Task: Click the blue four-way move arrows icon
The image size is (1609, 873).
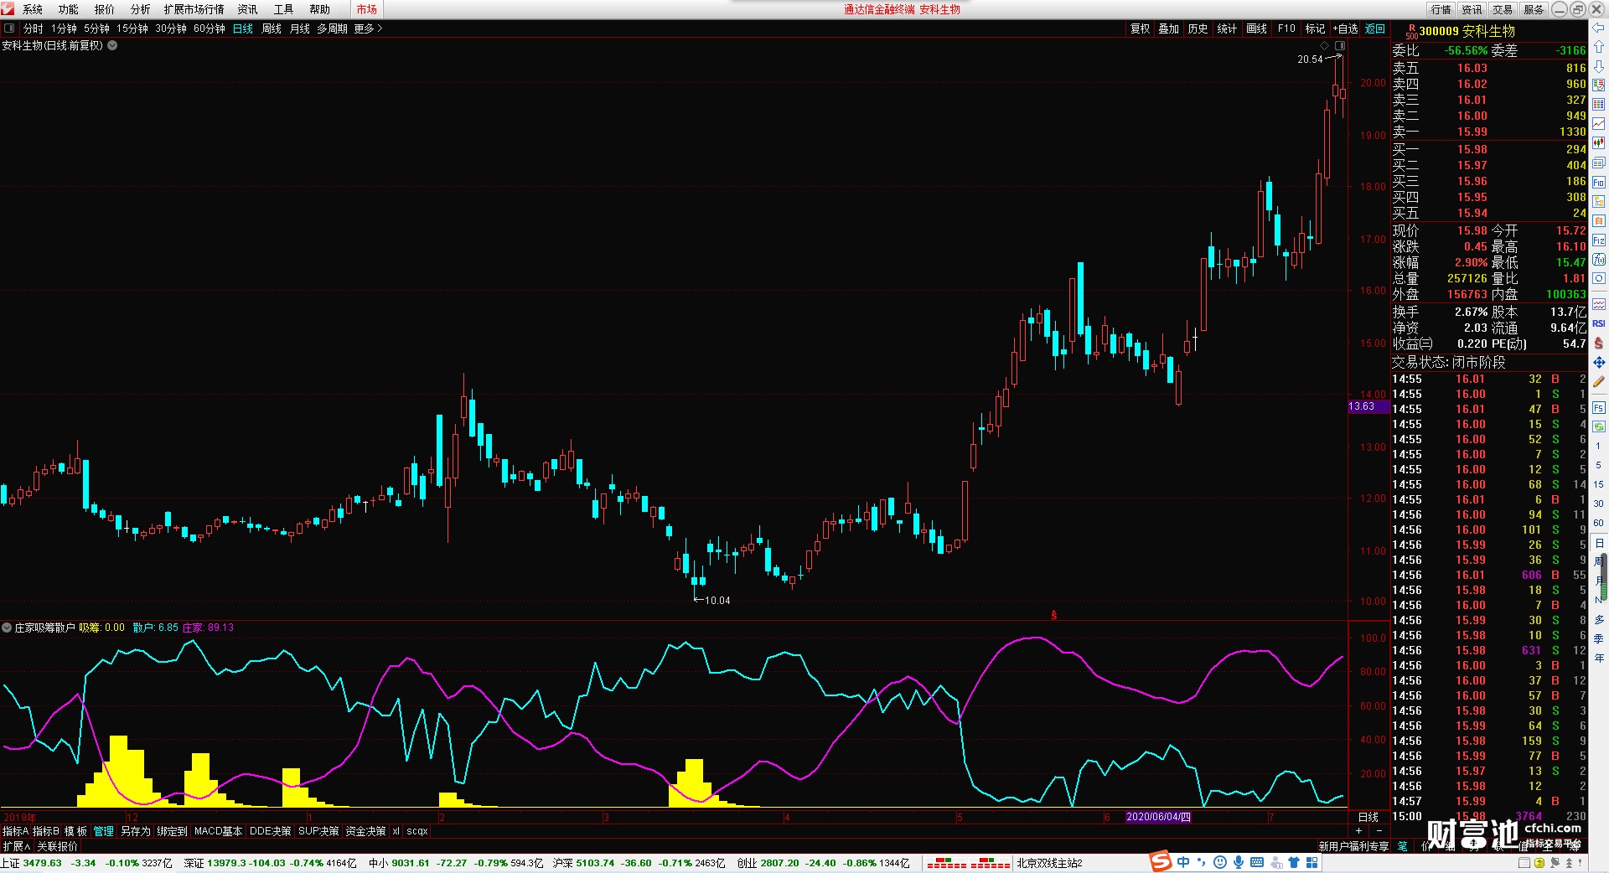Action: [1599, 362]
